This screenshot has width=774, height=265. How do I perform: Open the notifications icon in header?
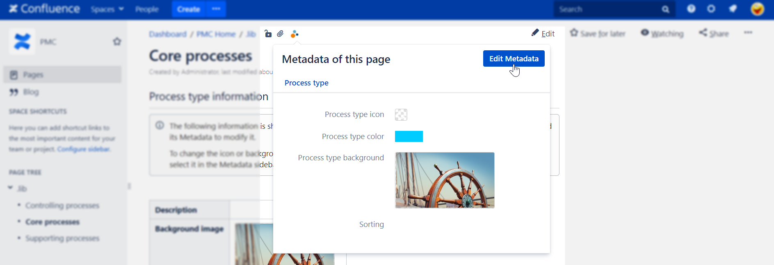[x=733, y=9]
